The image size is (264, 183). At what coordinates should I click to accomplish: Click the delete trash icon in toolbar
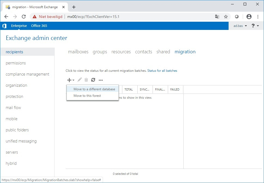pos(86,80)
